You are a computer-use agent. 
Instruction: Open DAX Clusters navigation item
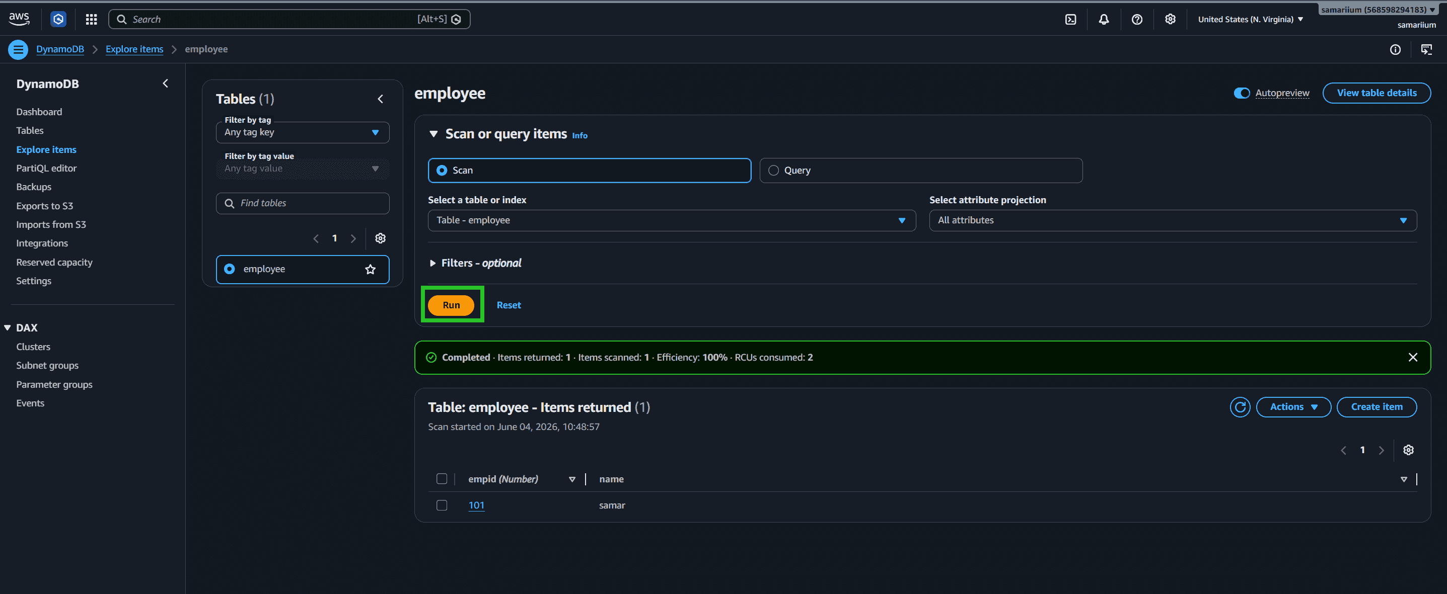coord(33,347)
